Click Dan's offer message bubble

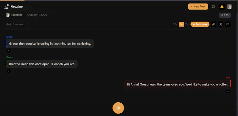click(x=177, y=84)
